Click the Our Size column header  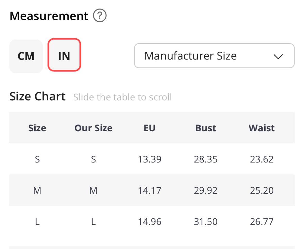[93, 128]
